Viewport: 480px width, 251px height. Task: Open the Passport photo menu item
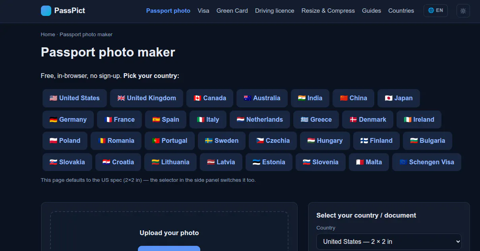(168, 11)
